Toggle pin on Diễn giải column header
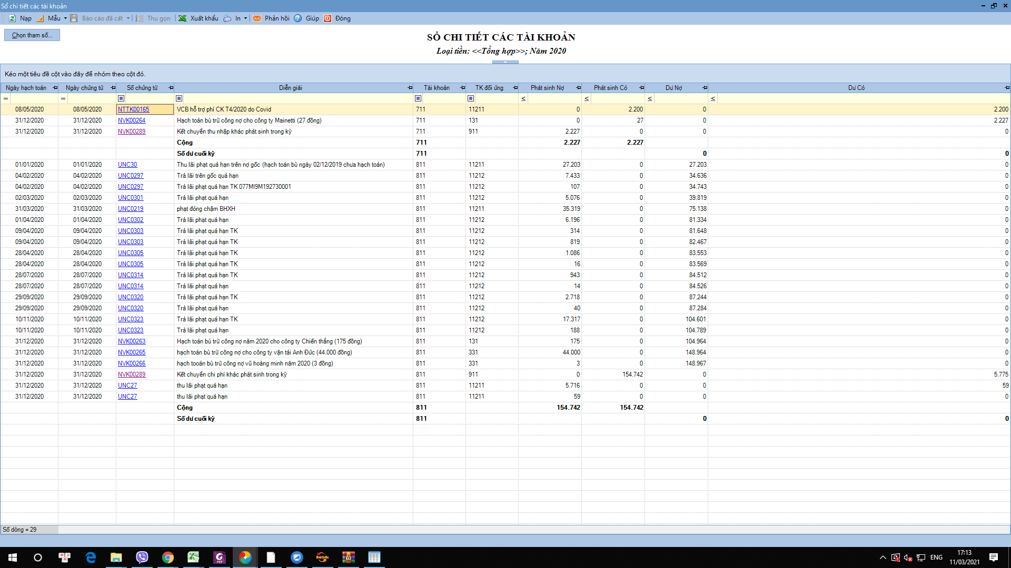Image resolution: width=1011 pixels, height=568 pixels. pos(410,88)
